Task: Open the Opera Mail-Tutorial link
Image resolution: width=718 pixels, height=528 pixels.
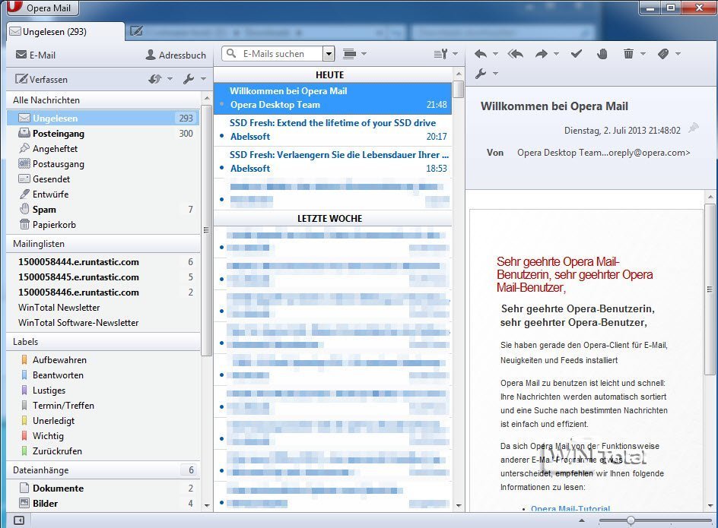Action: click(570, 509)
